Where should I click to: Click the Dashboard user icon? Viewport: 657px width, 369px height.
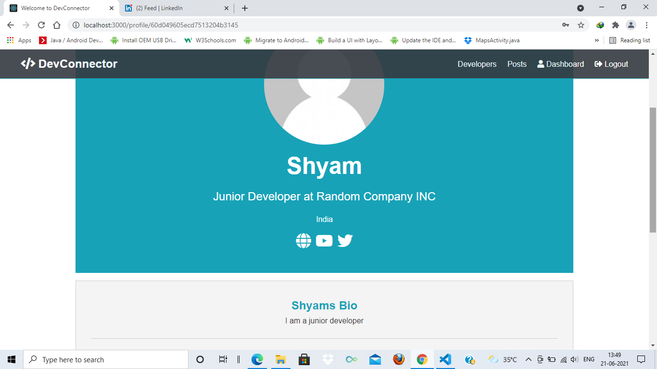coord(541,63)
